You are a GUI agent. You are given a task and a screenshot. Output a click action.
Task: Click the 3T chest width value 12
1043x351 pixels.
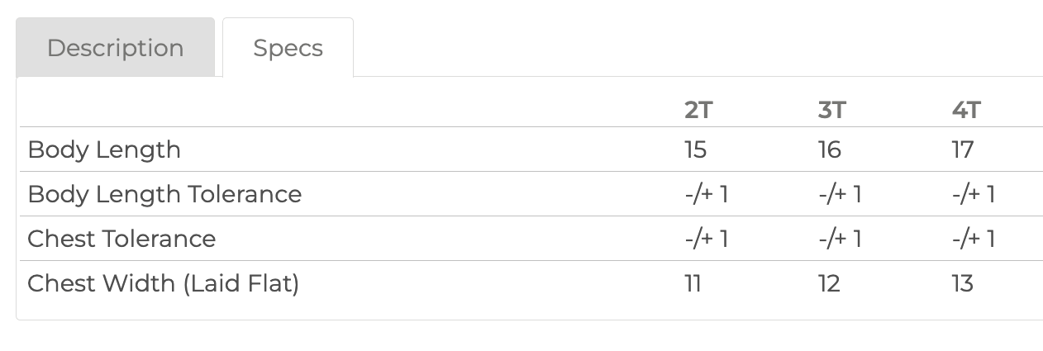(829, 283)
